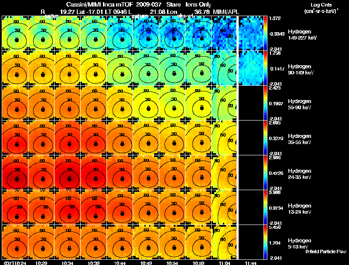Select the 149-227 keV hydrogen image at 10:24
The width and height of the screenshot is (349, 265).
15,34
